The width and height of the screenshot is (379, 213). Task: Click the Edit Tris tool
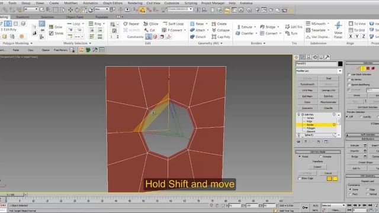tap(294, 27)
